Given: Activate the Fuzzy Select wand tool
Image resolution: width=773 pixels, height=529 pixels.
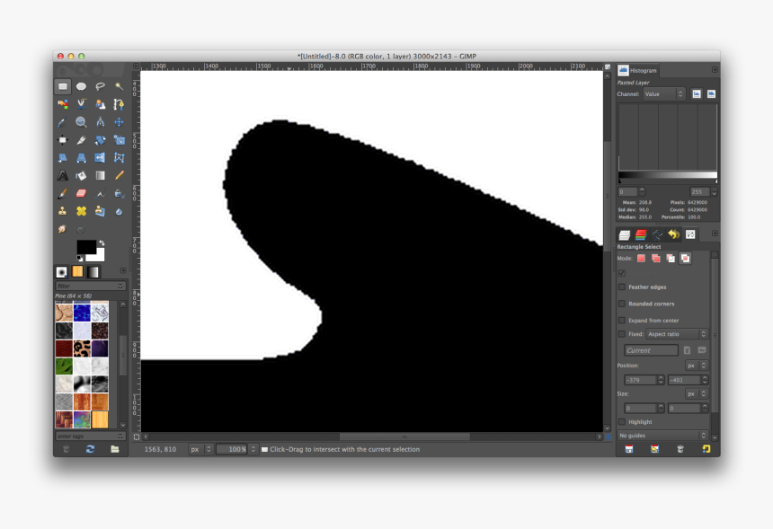Looking at the screenshot, I should (120, 85).
